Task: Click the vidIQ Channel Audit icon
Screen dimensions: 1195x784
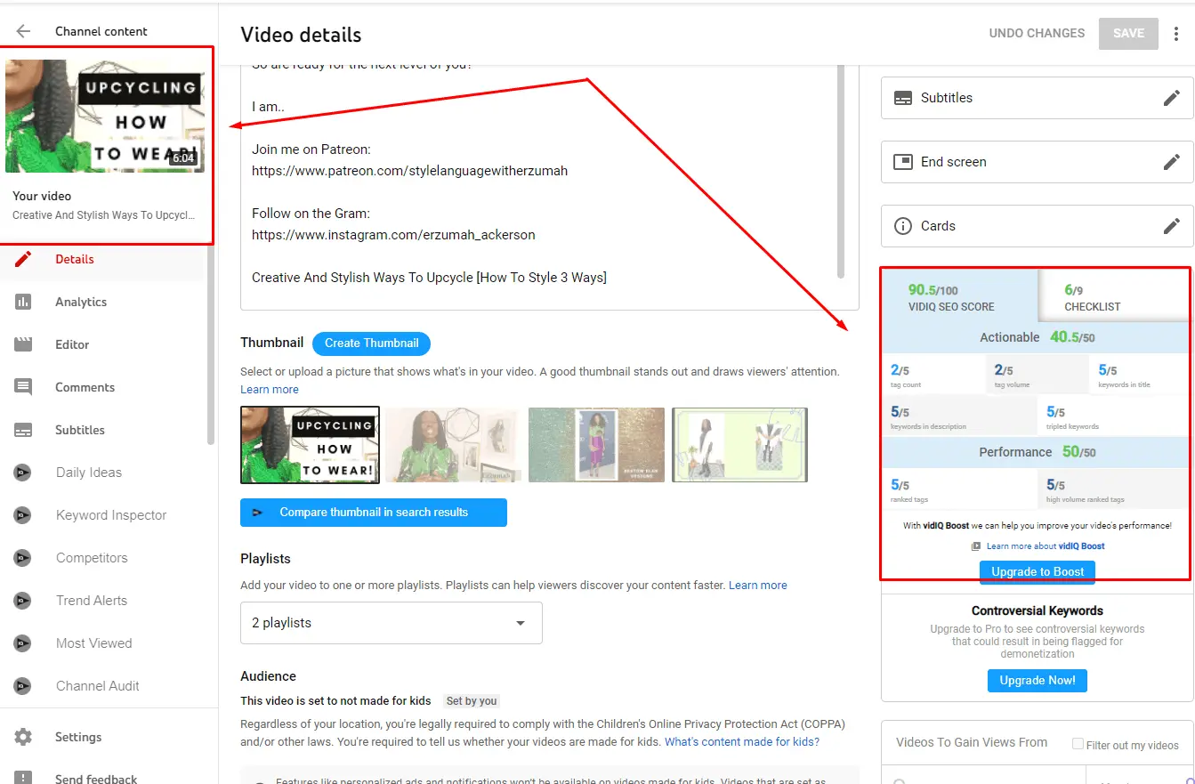Action: [22, 686]
